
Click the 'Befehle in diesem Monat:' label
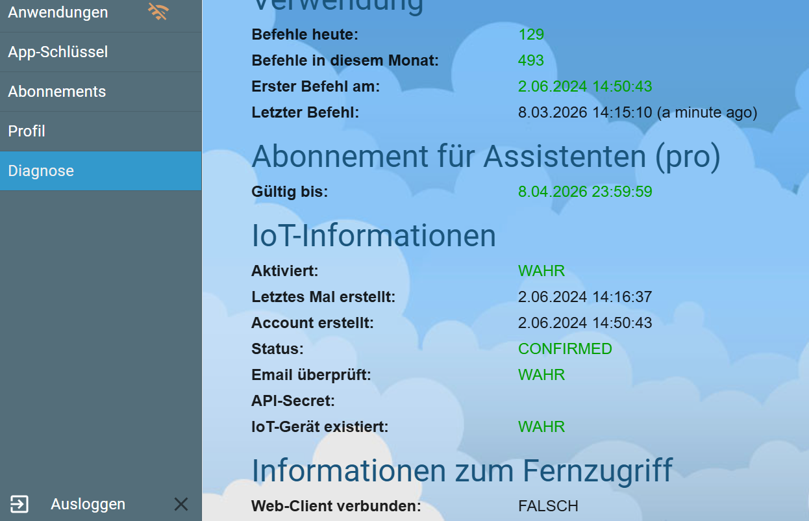tap(345, 60)
